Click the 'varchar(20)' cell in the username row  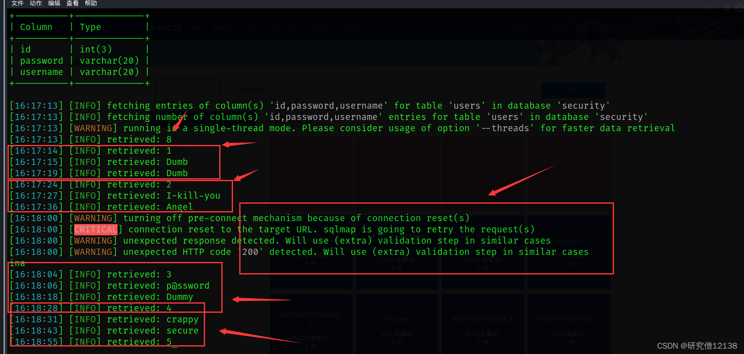pos(110,72)
